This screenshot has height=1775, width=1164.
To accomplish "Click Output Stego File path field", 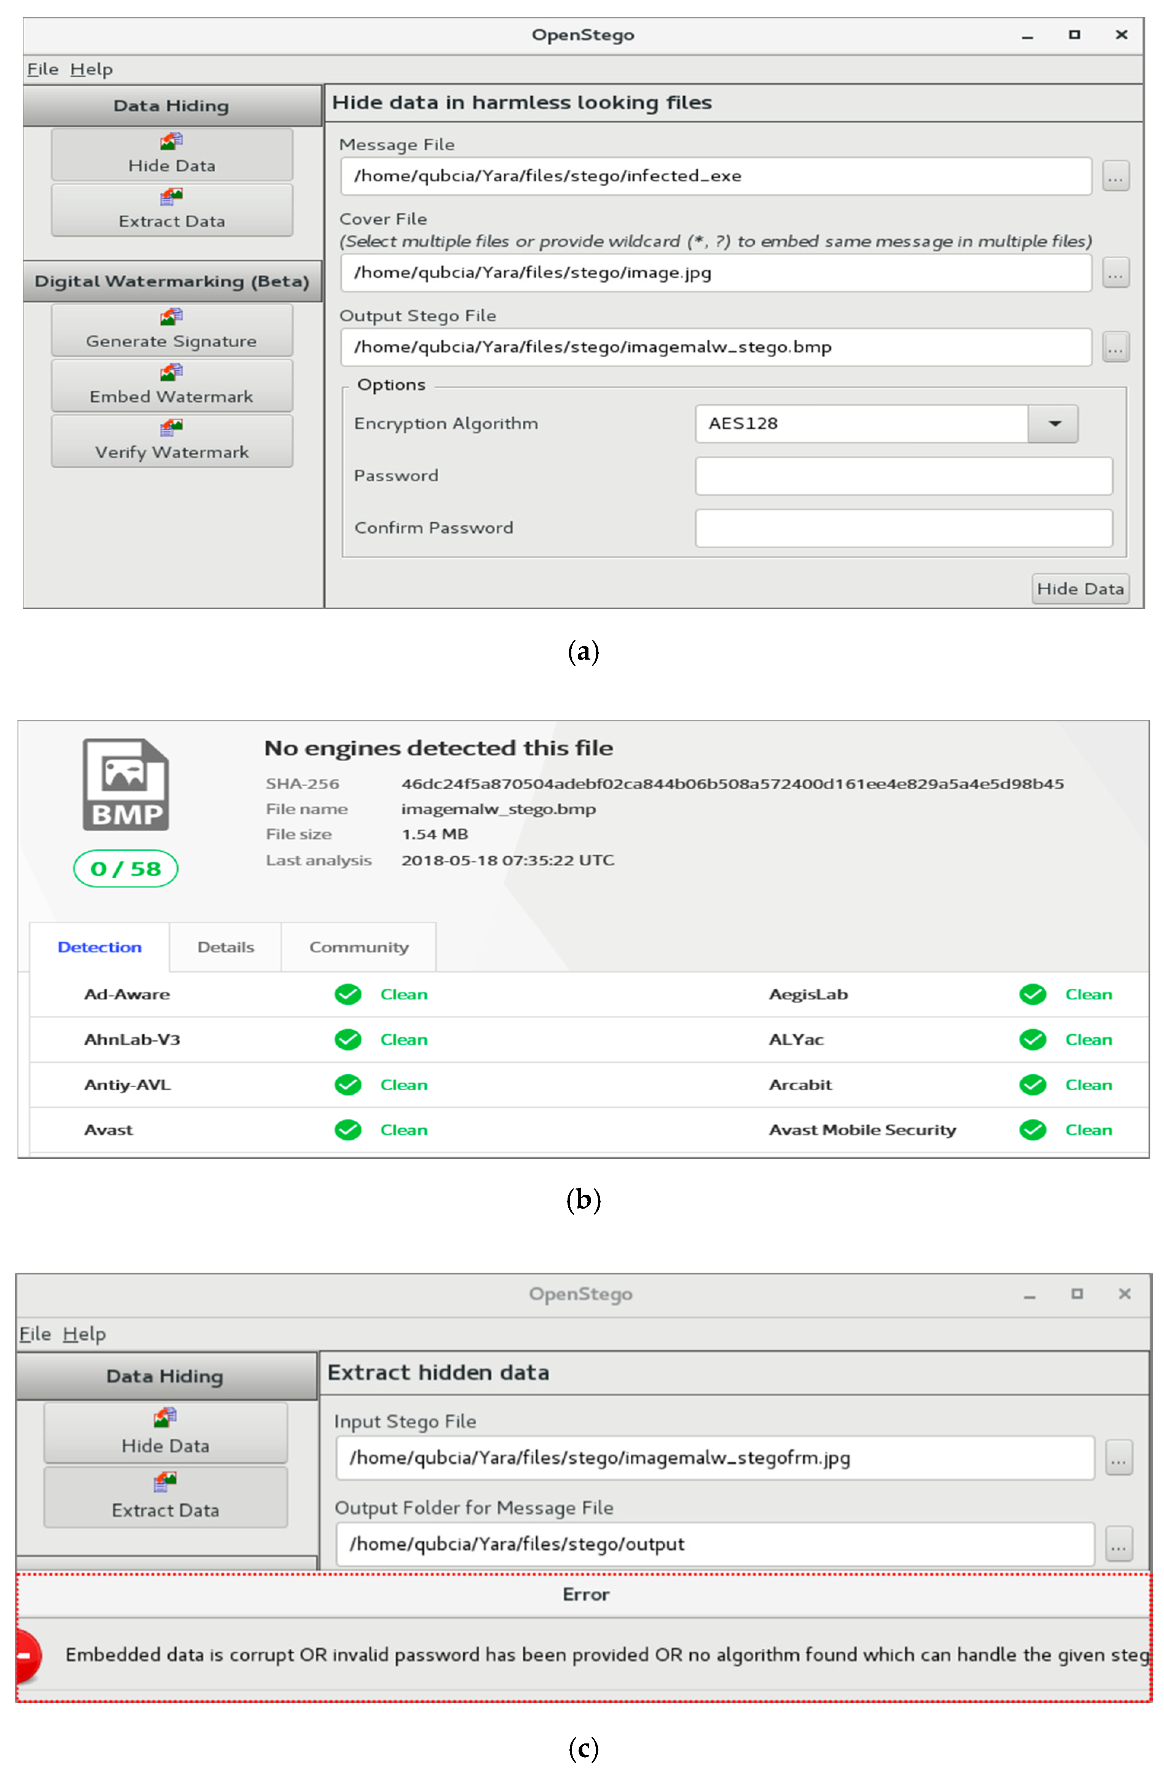I will coord(716,347).
